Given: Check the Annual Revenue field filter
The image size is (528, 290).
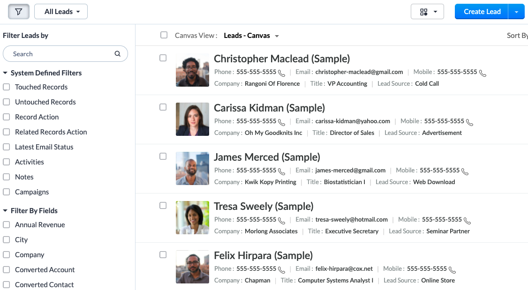Looking at the screenshot, I should [x=7, y=225].
